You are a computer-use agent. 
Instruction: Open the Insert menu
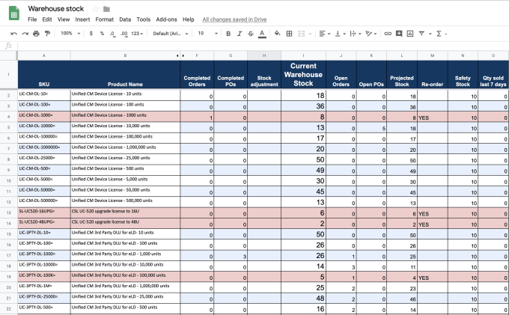82,19
